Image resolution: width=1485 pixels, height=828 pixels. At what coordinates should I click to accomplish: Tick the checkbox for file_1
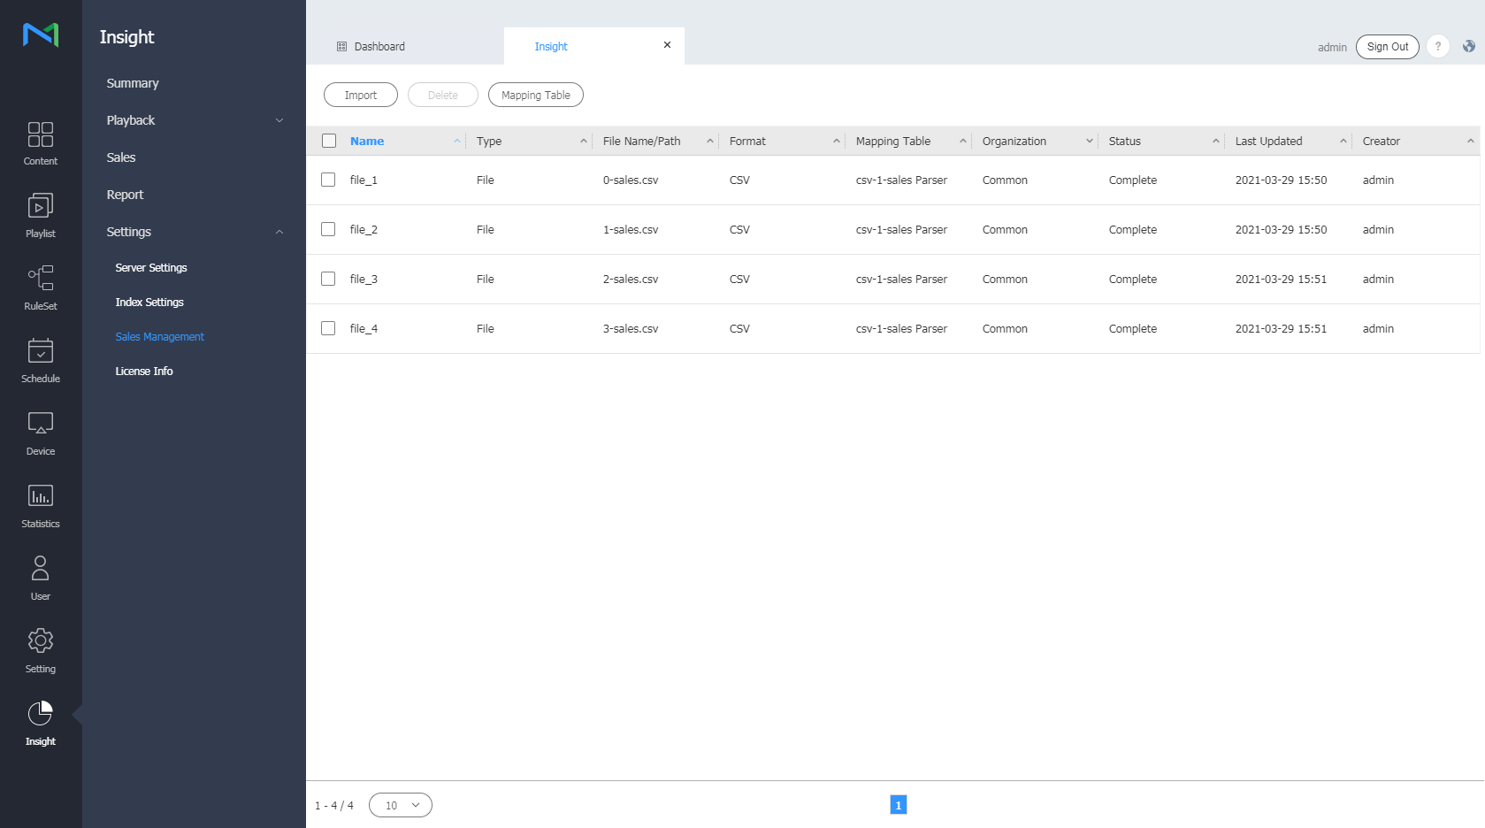point(328,180)
